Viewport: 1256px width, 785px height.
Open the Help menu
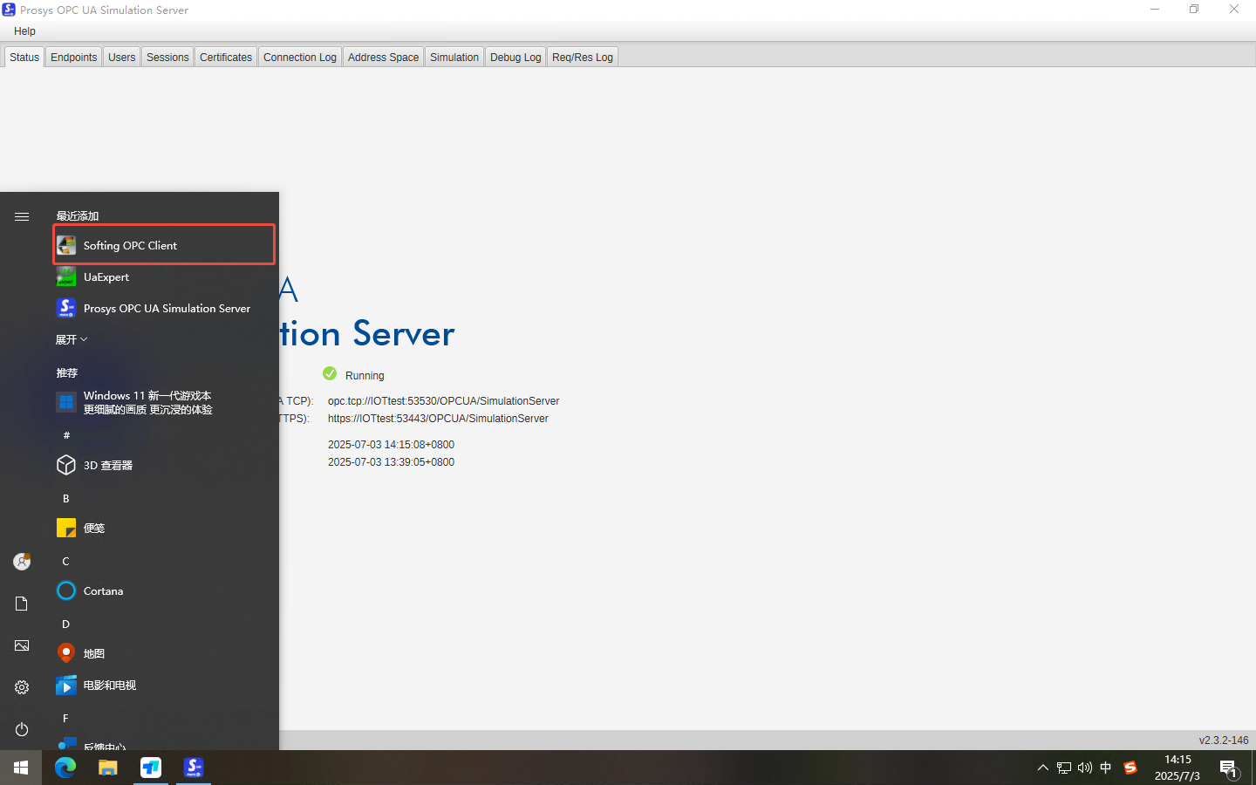24,31
